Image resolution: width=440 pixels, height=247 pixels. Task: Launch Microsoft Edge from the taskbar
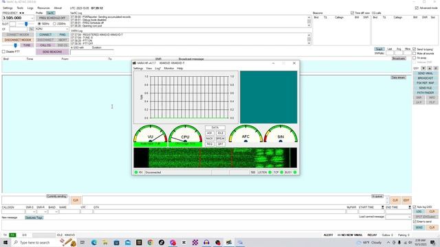click(94, 242)
